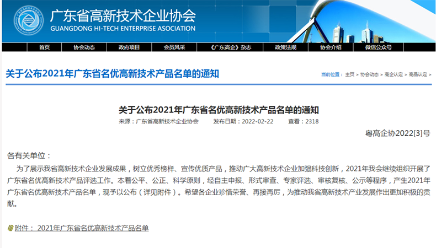The image size is (436, 248).
Task: Open the 首页 navigation tab
Action: click(44, 47)
